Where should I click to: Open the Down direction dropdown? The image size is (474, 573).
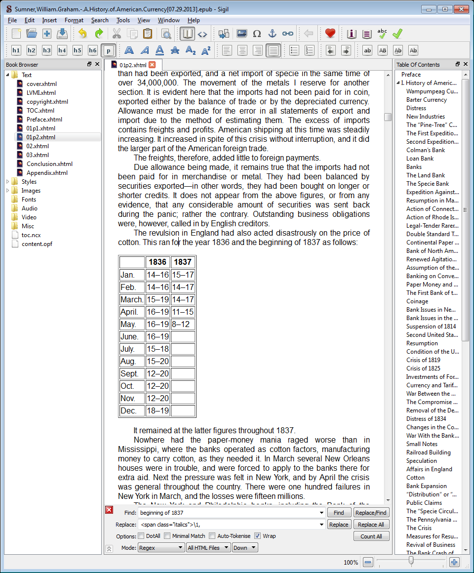tap(245, 547)
